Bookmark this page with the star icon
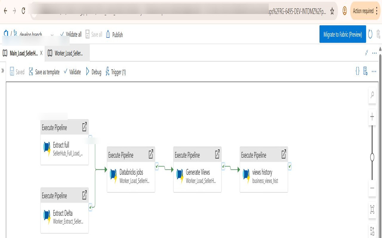This screenshot has width=382, height=238. coord(332,11)
